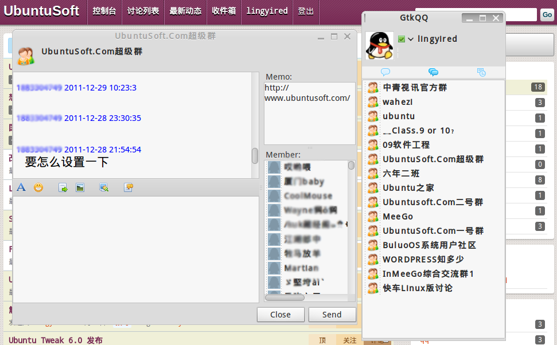
Task: Click the chat history vertical scrollbar handle
Action: (255, 156)
